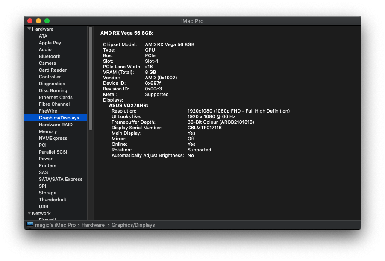Click the Vendor value AMD (0x1002)

tap(161, 78)
